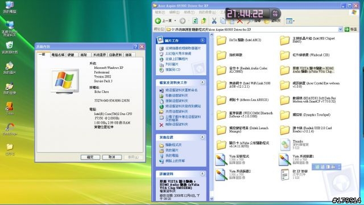Select the Thumbs database file
Screen dimensions: 364x205
[x=295, y=145]
